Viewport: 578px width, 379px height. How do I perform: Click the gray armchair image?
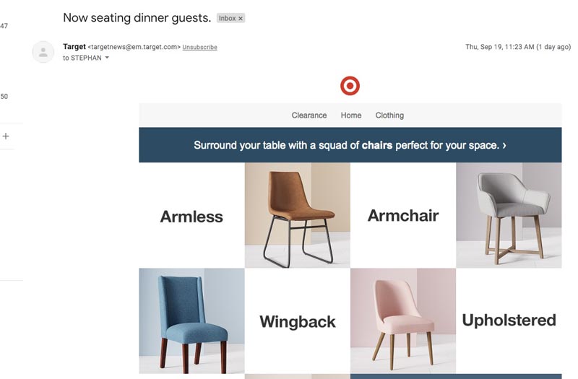pyautogui.click(x=509, y=215)
